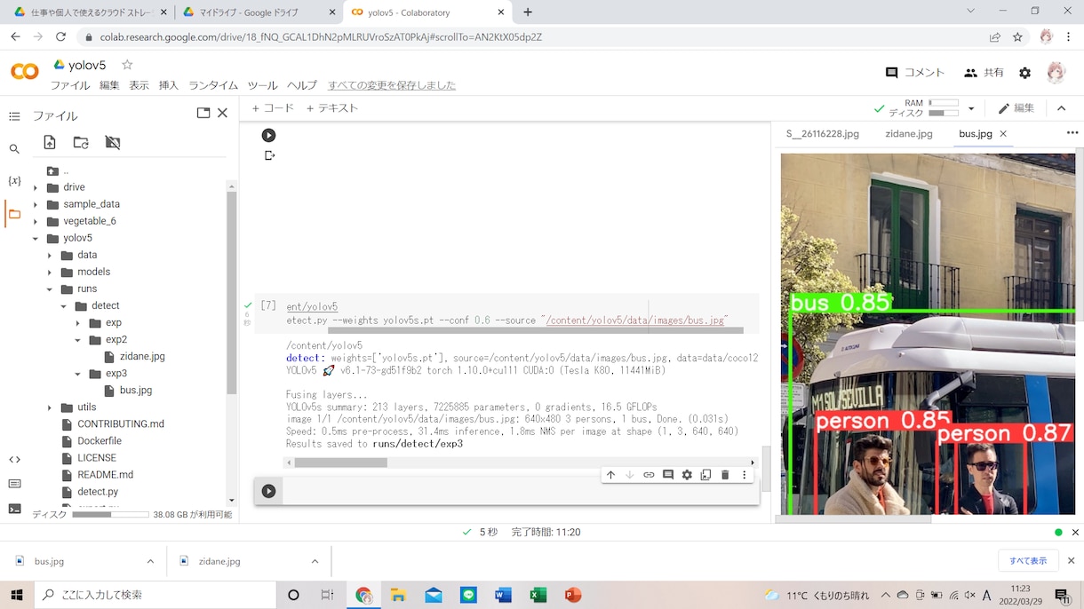Open the ランタイム menu
The image size is (1084, 609).
coord(213,85)
